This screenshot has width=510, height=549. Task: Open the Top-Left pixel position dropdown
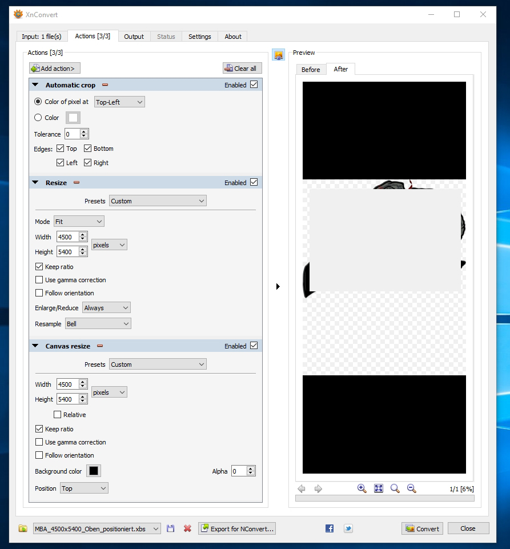tap(119, 102)
